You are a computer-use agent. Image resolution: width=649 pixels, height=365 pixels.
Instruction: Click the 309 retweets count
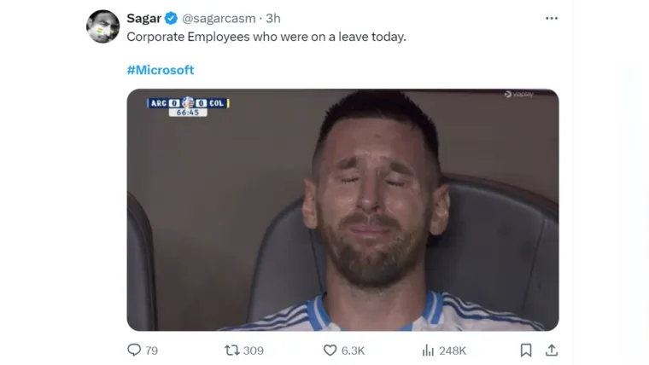254,350
